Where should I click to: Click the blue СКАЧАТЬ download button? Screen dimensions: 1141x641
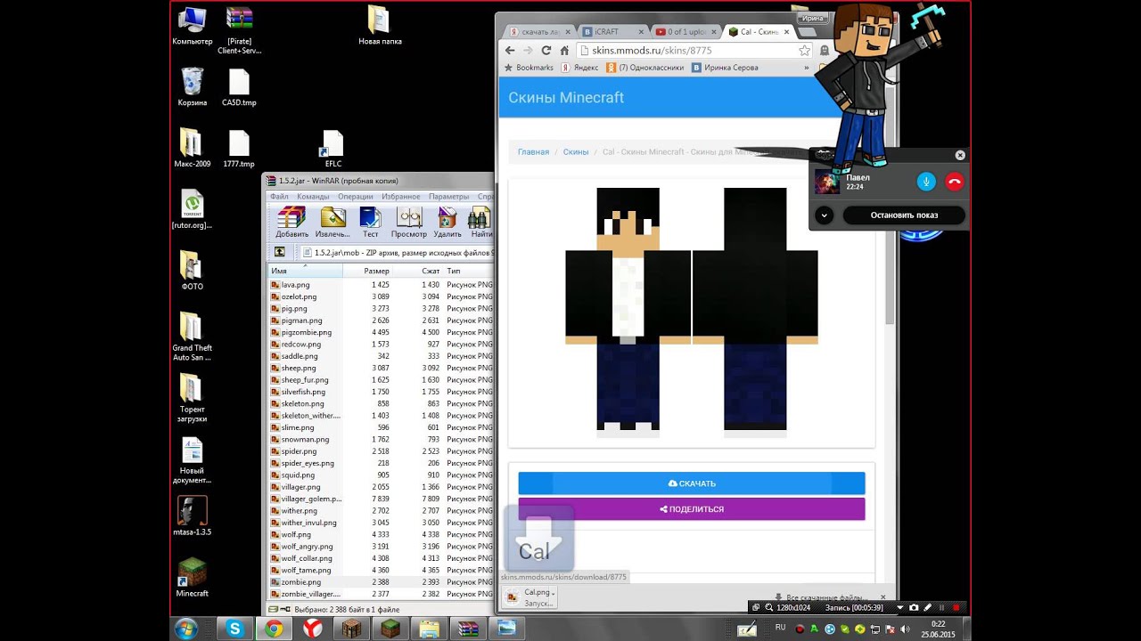[692, 483]
